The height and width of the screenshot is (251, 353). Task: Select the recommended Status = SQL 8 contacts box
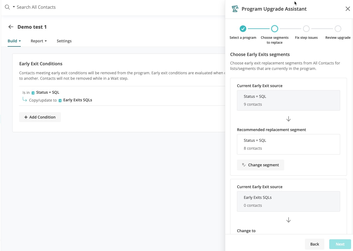(x=289, y=144)
